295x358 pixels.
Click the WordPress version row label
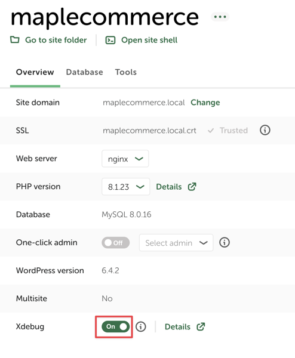(50, 270)
